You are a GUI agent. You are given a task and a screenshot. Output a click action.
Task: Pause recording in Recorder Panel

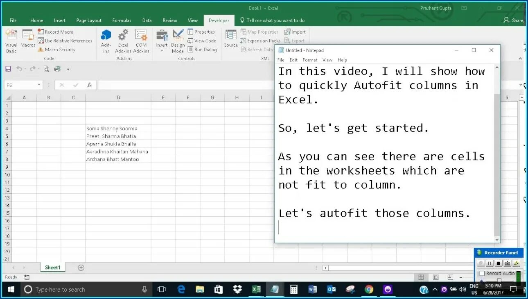490,263
